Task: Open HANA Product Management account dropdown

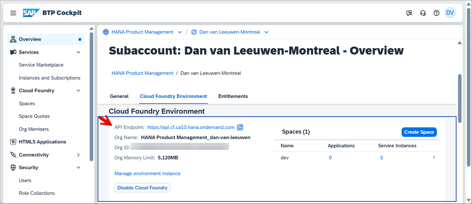Action: coord(180,32)
